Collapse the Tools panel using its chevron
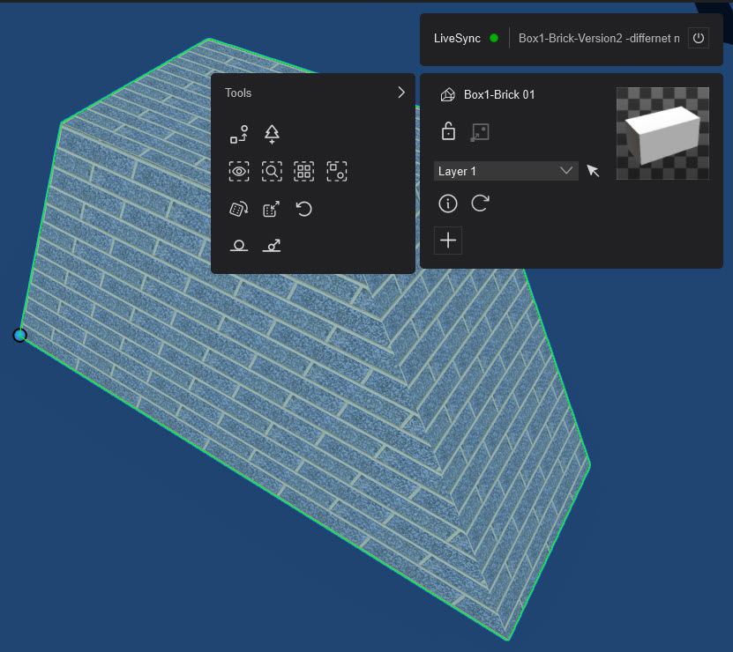The width and height of the screenshot is (733, 652). 401,92
